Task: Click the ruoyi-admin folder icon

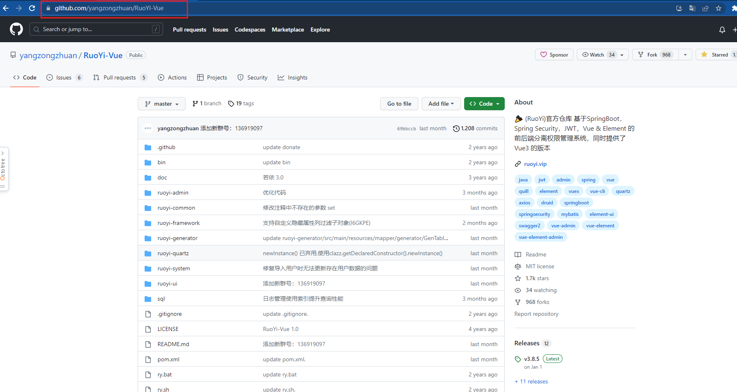Action: 148,193
